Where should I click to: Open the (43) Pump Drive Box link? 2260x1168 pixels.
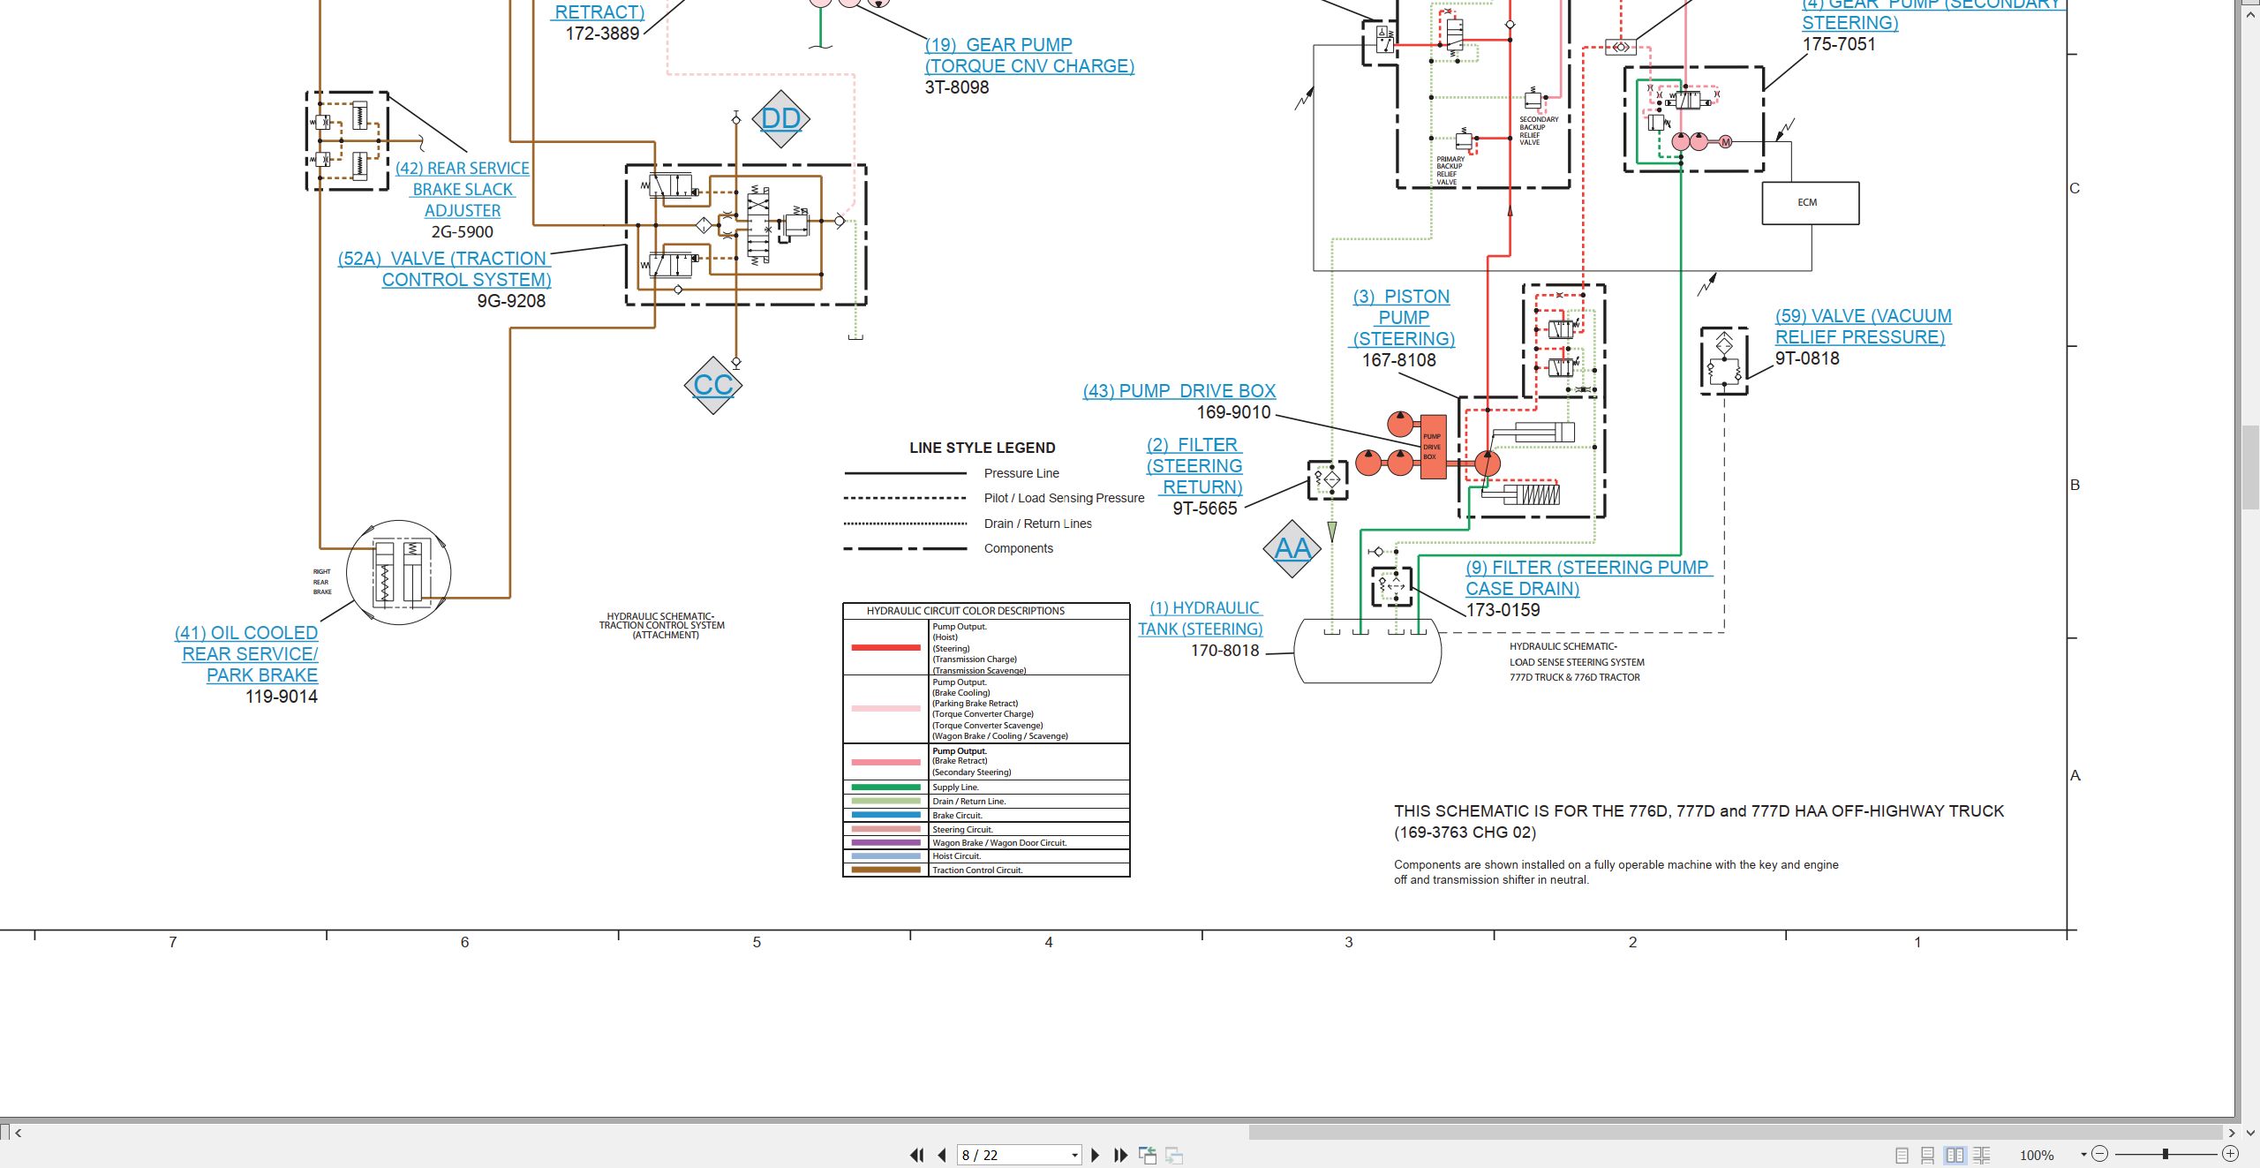(x=1179, y=390)
